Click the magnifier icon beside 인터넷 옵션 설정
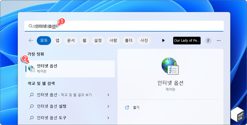 pyautogui.click(x=32, y=106)
